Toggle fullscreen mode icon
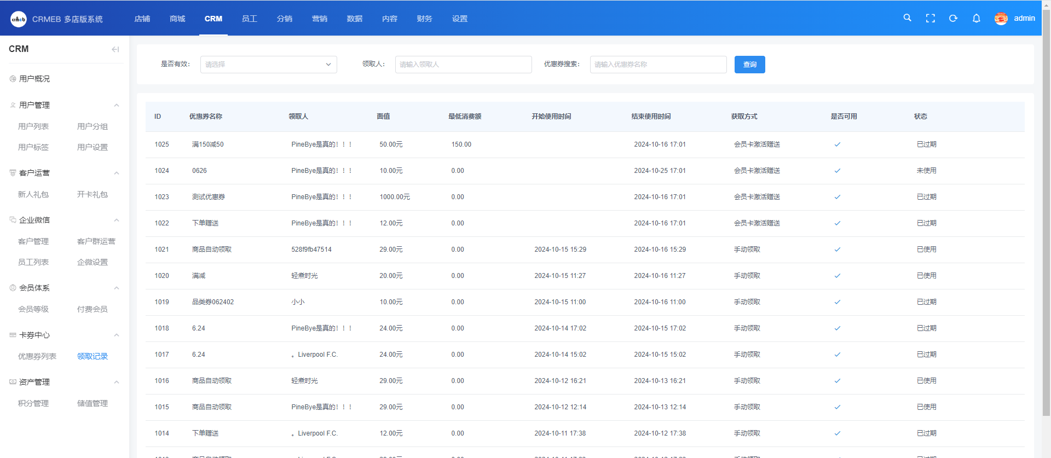The image size is (1051, 458). click(x=930, y=18)
